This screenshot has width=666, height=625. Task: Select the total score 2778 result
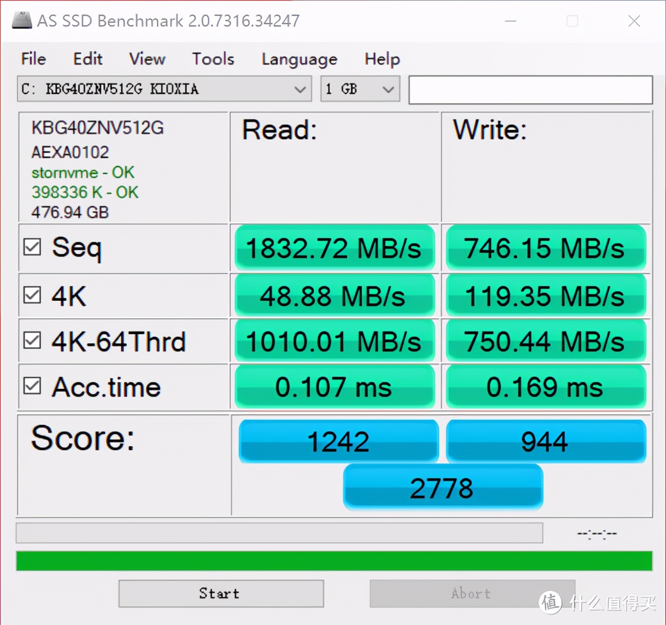point(442,487)
